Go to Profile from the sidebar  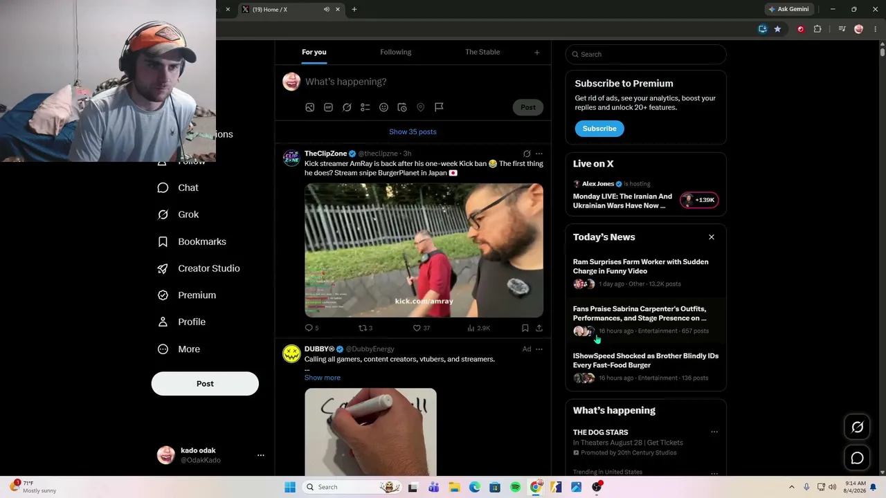tap(182, 322)
